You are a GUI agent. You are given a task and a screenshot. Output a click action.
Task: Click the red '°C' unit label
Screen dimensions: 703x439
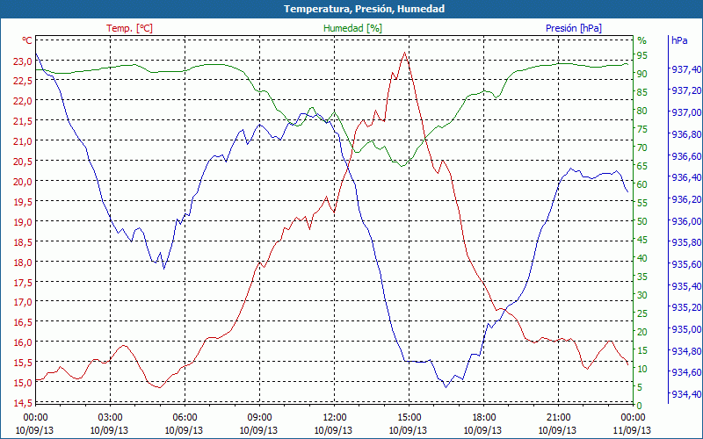tap(27, 40)
